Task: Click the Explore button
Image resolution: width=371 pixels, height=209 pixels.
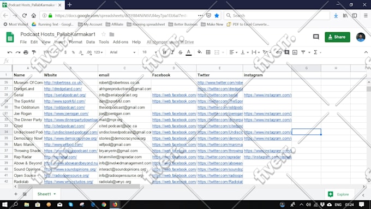Action: click(x=339, y=194)
